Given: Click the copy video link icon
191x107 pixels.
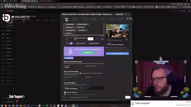Looking at the screenshot, I should [127, 40].
